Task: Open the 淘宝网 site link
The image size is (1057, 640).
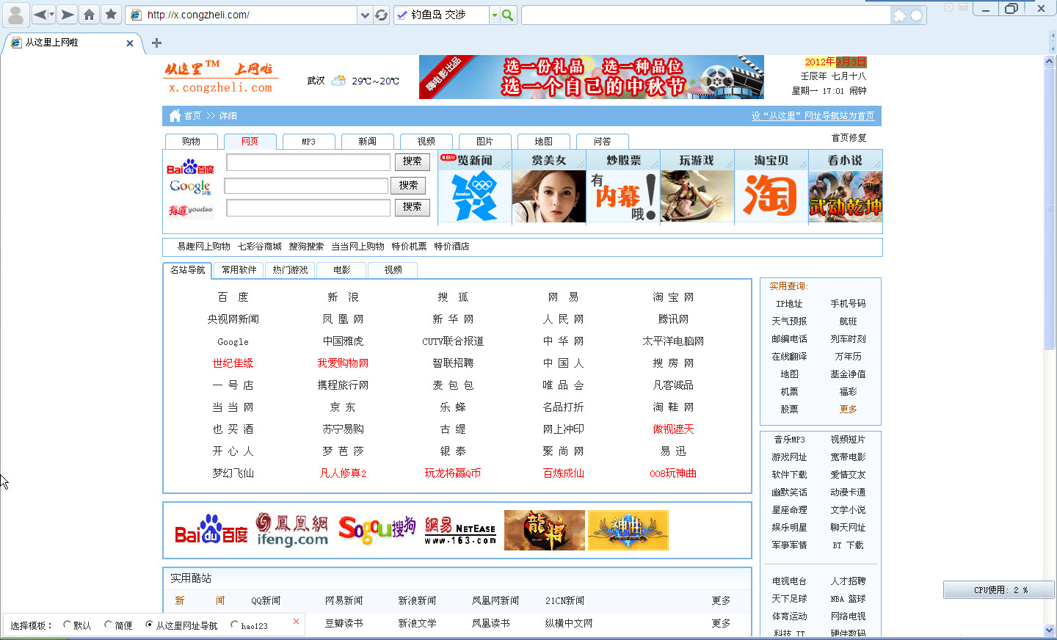Action: coord(673,297)
